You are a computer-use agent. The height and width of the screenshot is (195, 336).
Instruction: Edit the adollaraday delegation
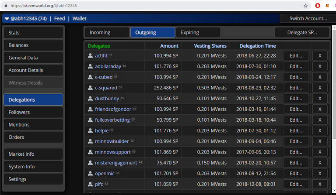[296, 66]
